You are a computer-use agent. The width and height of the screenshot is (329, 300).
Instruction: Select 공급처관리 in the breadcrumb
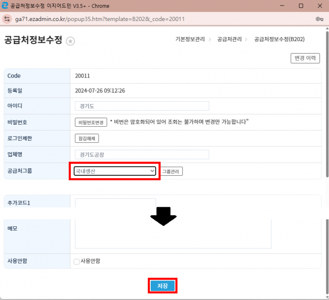[x=229, y=39]
